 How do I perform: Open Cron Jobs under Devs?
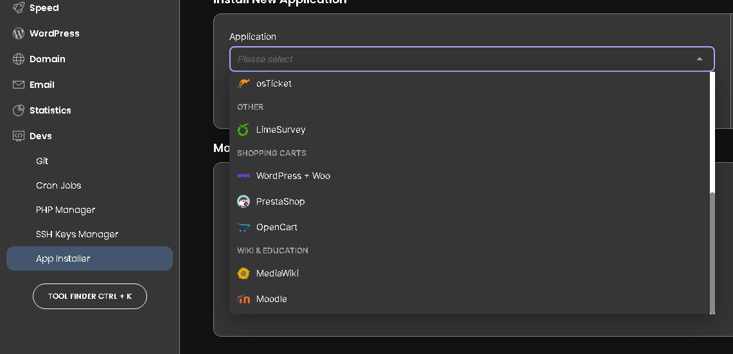[58, 185]
